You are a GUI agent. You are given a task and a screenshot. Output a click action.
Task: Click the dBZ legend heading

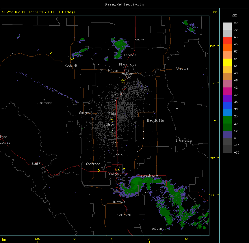pyautogui.click(x=234, y=15)
